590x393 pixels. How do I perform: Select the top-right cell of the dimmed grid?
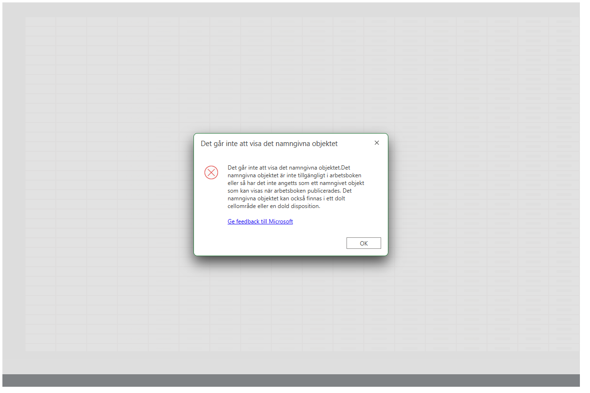(564, 22)
